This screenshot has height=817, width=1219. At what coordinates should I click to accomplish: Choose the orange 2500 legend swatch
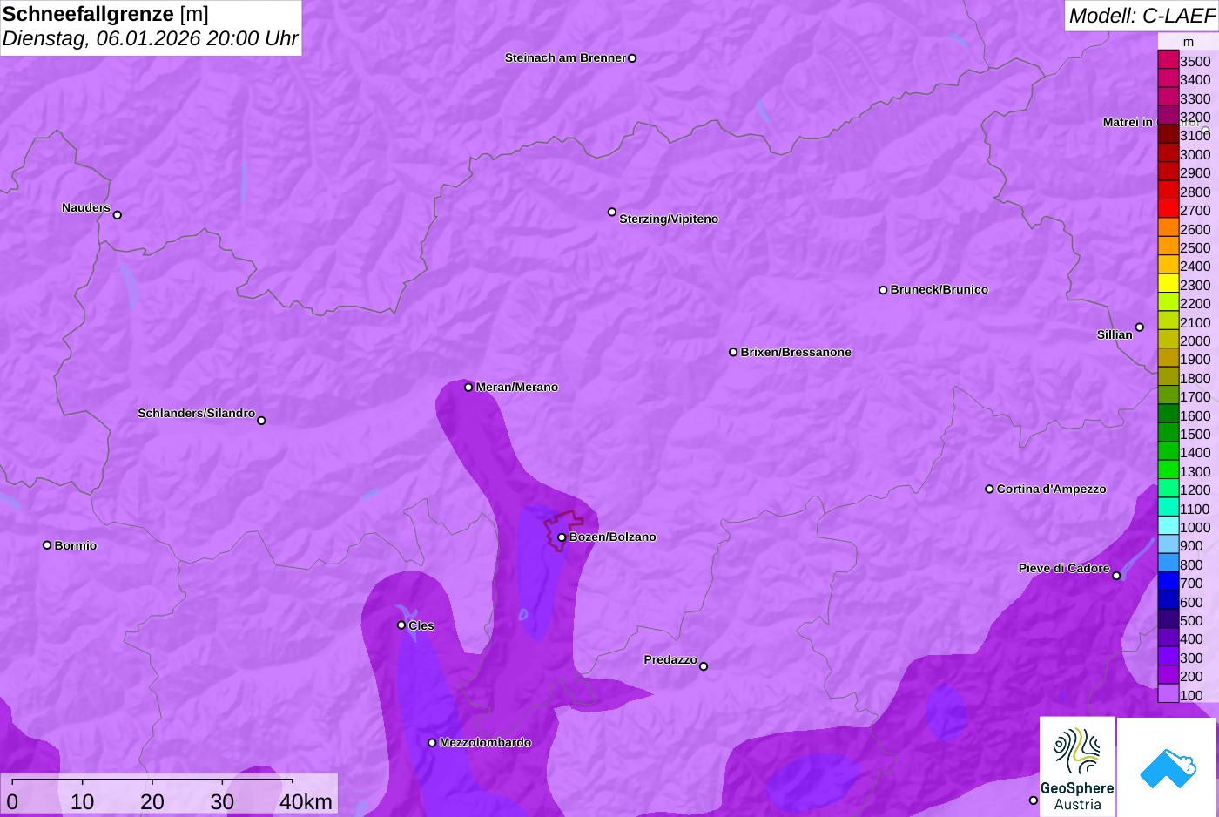coord(1168,246)
